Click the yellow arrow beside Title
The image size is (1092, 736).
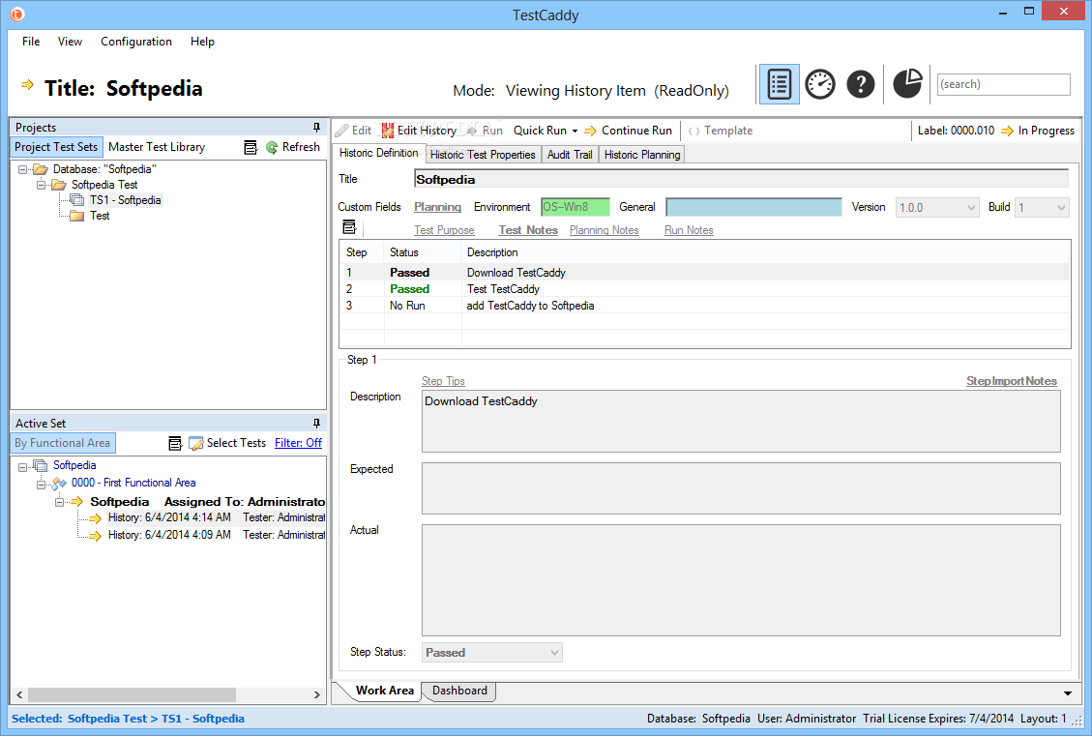[27, 85]
